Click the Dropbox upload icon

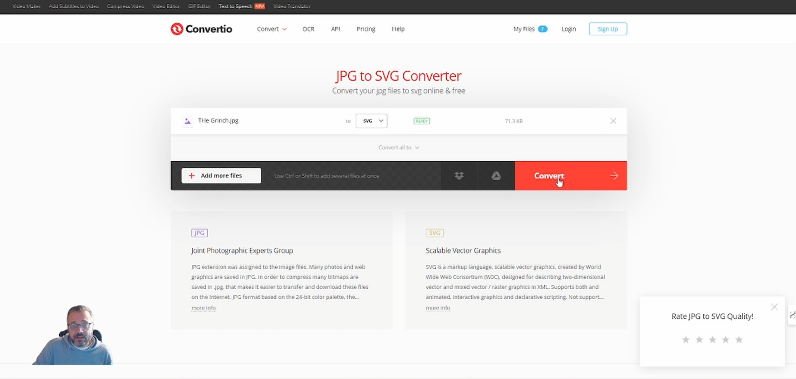pos(459,176)
